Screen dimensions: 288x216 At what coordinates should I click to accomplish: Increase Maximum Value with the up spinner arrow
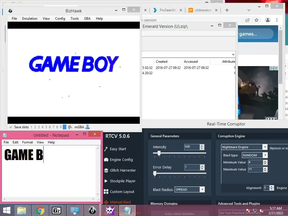[265, 168]
